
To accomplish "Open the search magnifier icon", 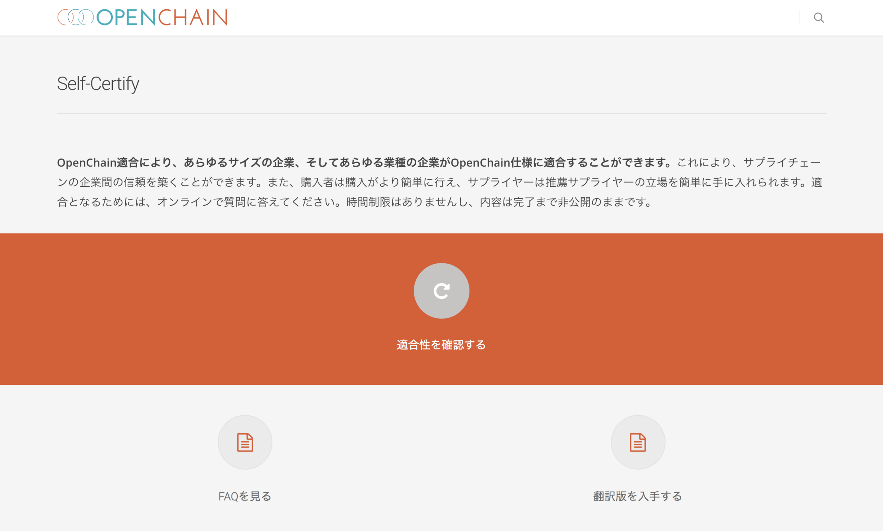I will point(818,18).
